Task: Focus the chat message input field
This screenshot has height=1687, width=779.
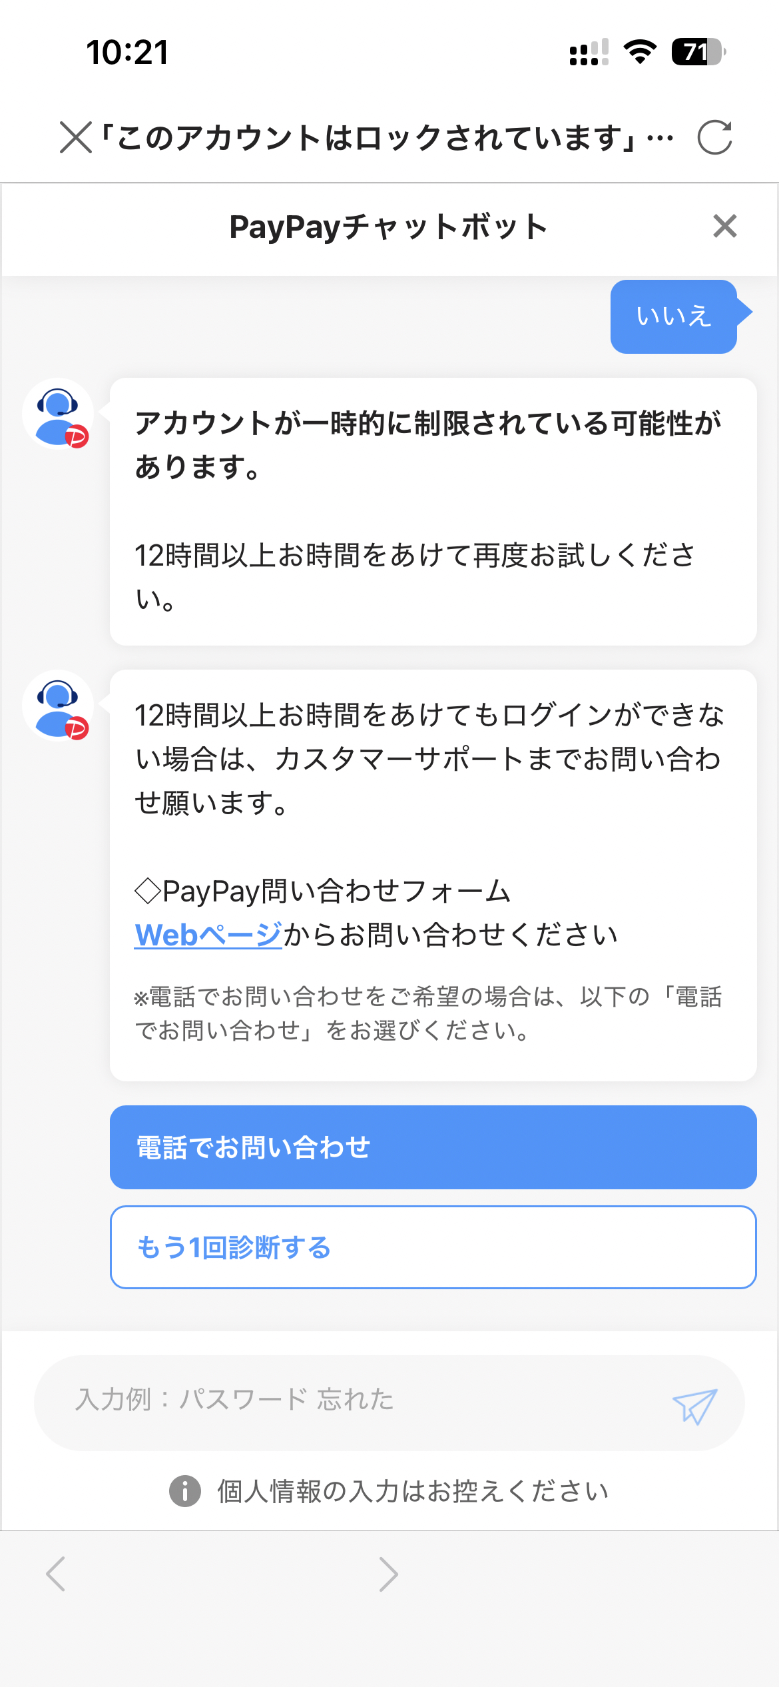Action: click(360, 1401)
